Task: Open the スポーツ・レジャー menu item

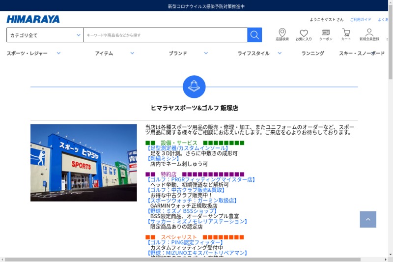Action: pyautogui.click(x=27, y=53)
